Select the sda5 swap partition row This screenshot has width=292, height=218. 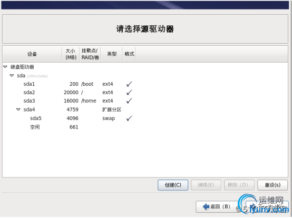pos(145,118)
